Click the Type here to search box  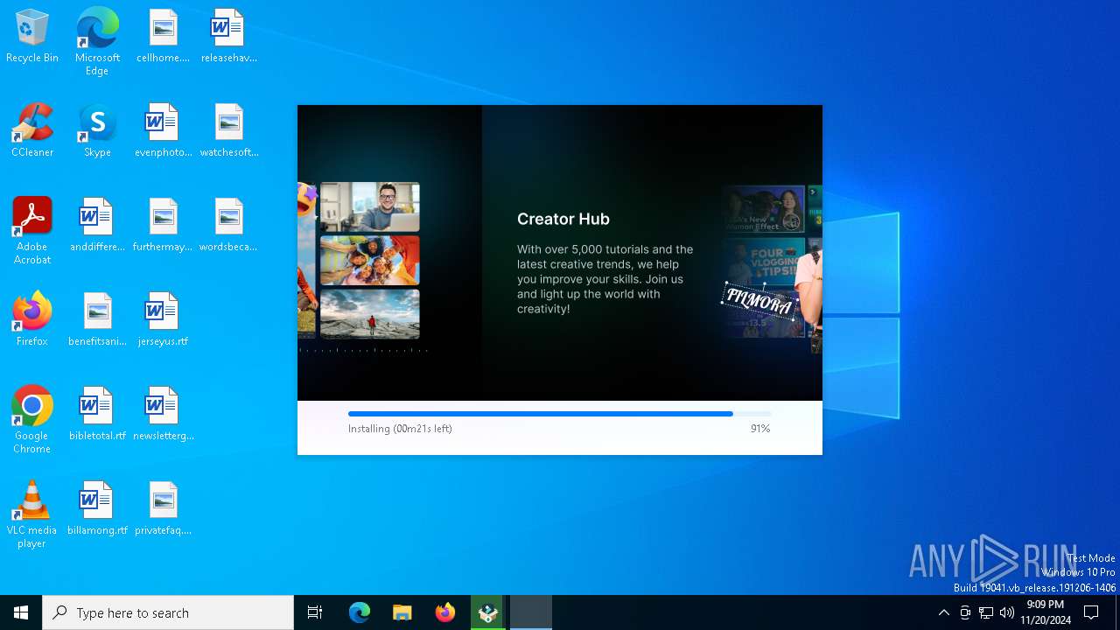168,612
